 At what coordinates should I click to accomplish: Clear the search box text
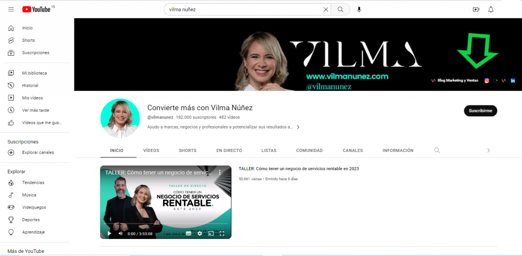325,10
